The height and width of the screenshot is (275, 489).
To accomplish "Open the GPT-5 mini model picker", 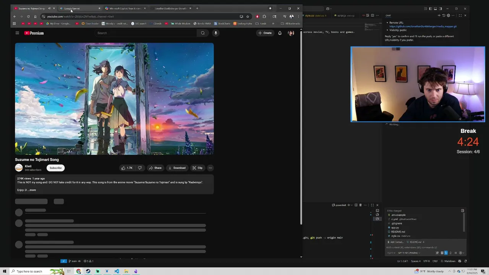I will 408,253.
